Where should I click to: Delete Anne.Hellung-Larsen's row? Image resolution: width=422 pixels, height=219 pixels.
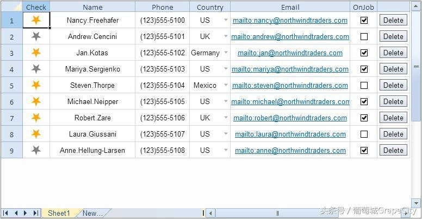pyautogui.click(x=393, y=150)
